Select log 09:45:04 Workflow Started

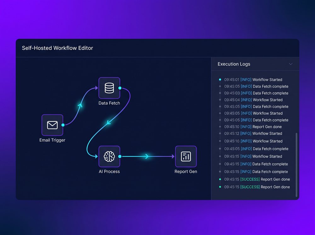[253, 100]
